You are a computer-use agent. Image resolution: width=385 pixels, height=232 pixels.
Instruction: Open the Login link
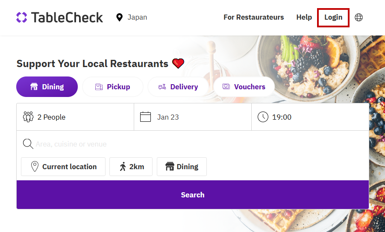[x=333, y=18]
